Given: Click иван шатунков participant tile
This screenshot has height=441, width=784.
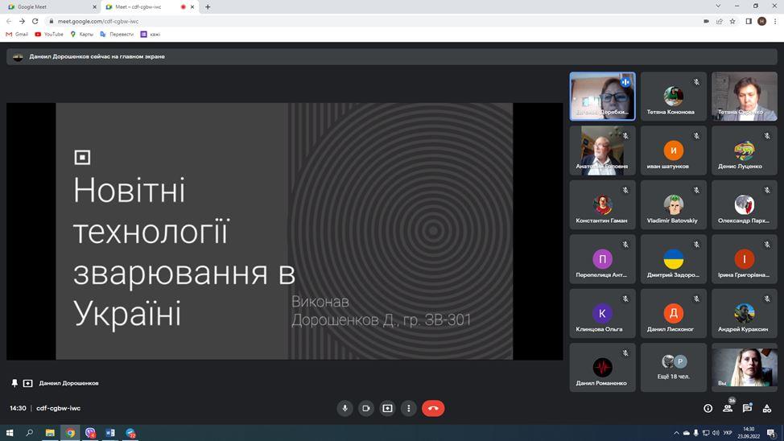Looking at the screenshot, I should (674, 150).
